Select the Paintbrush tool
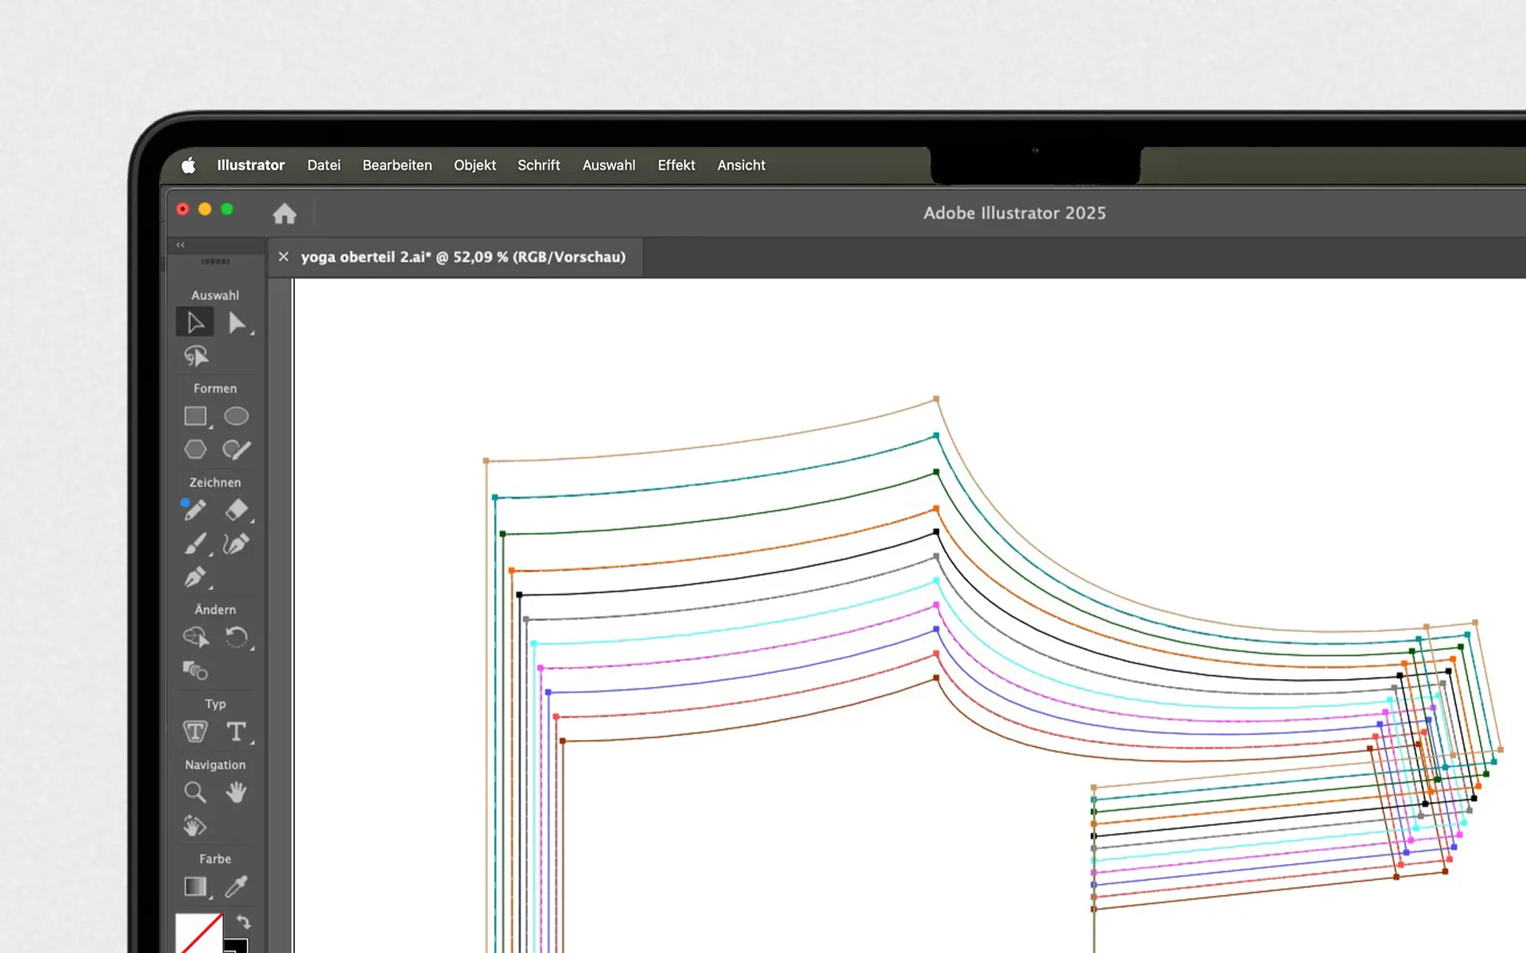The image size is (1526, 953). tap(195, 544)
